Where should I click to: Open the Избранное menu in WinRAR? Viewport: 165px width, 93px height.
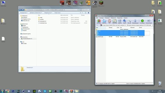click(x=113, y=18)
